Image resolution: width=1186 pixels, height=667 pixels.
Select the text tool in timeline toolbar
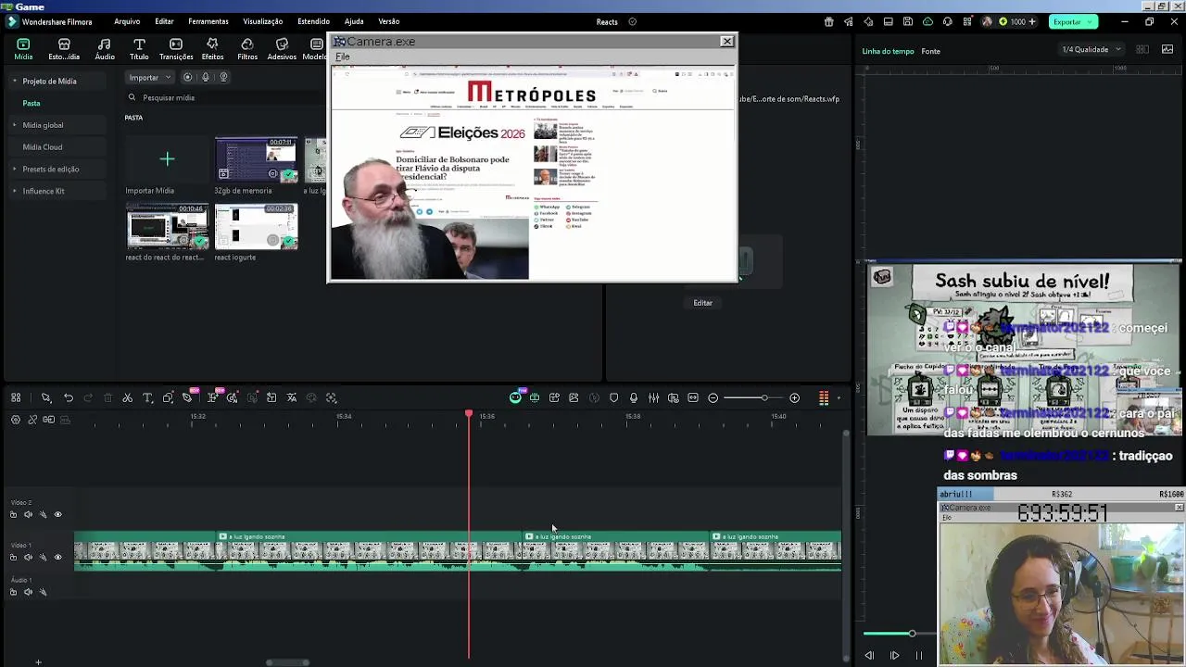(146, 397)
